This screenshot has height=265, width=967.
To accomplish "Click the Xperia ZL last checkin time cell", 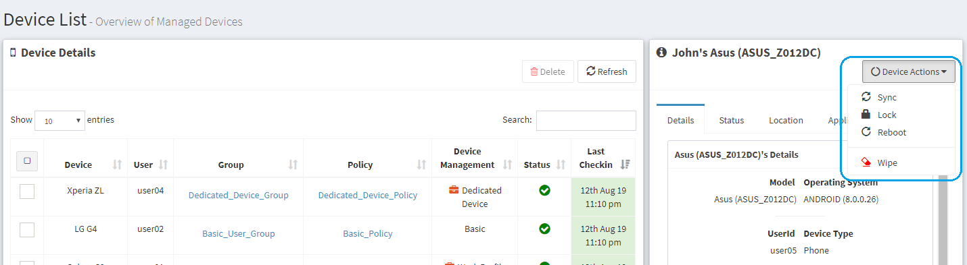I will coord(603,197).
